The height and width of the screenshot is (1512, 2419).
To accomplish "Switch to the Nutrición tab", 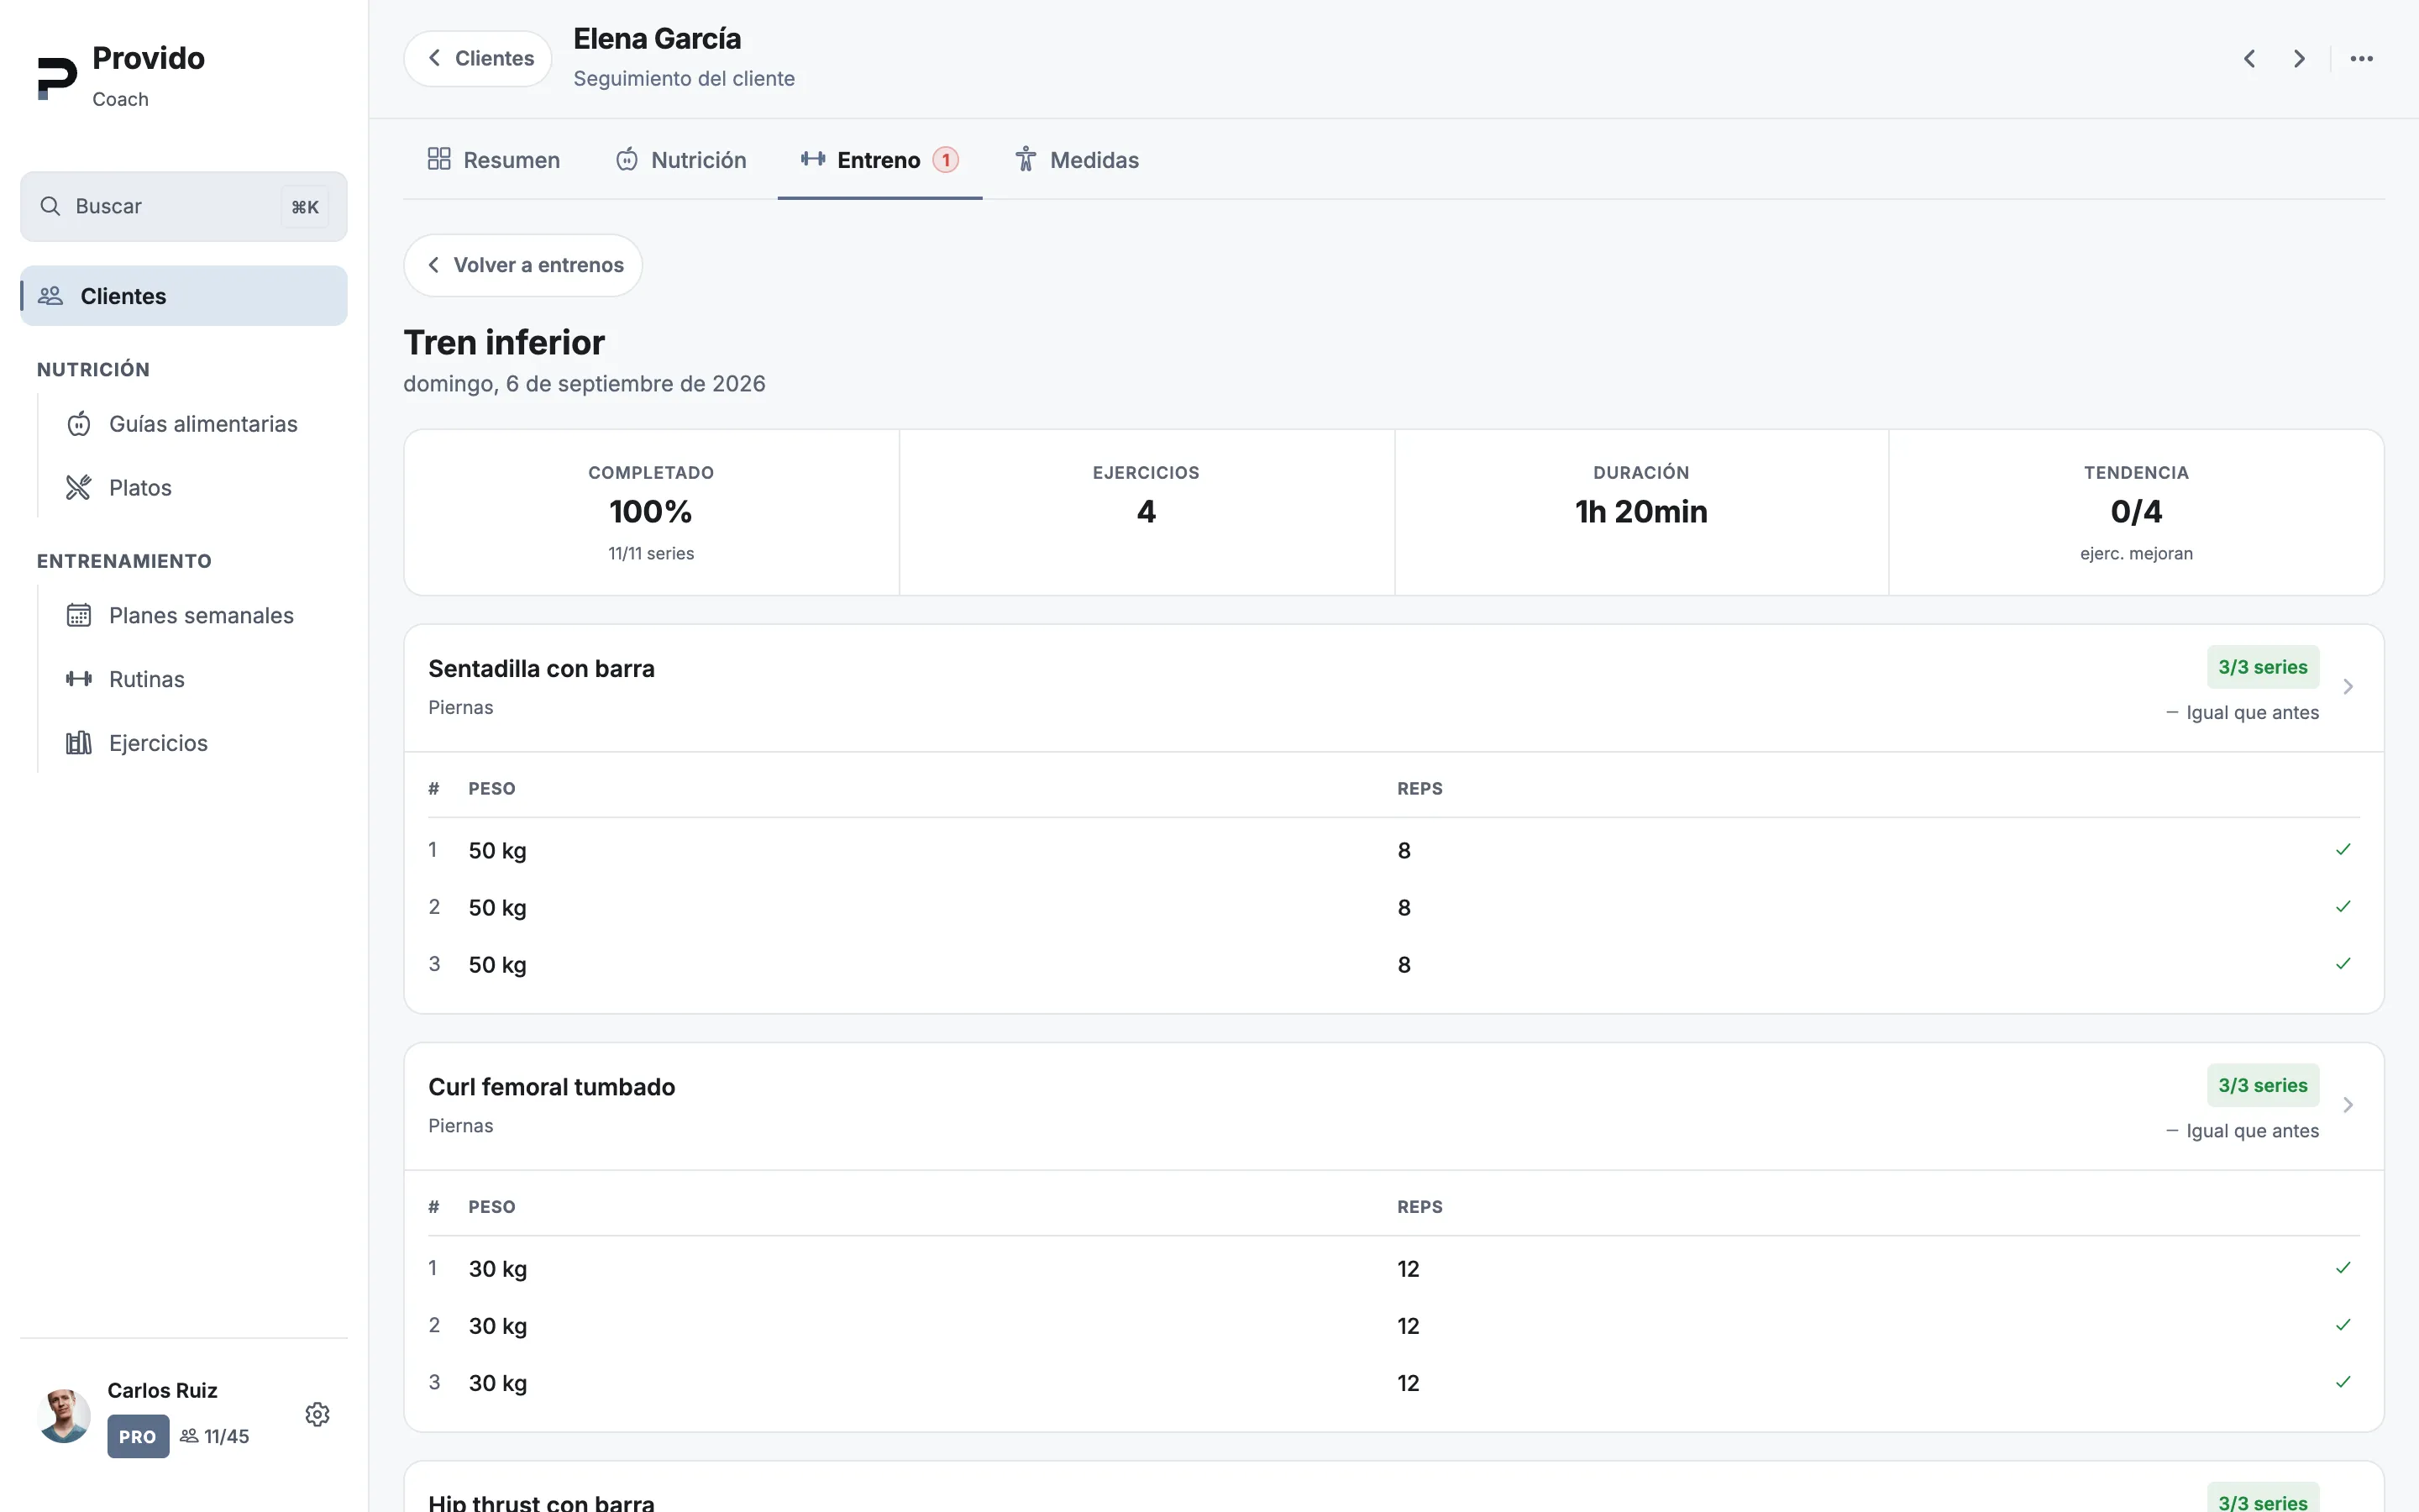I will 680,160.
